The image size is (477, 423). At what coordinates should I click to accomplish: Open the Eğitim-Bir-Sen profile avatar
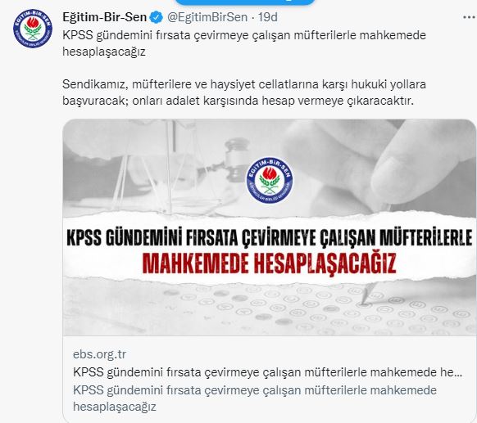click(x=33, y=29)
